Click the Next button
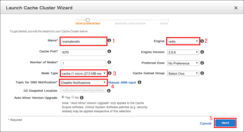 pos(225,123)
